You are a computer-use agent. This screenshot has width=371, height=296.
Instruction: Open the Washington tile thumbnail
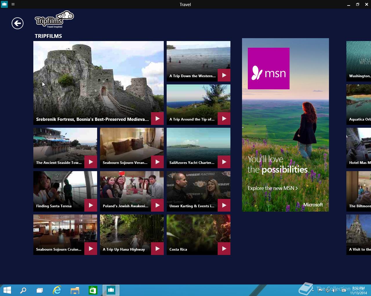click(359, 61)
